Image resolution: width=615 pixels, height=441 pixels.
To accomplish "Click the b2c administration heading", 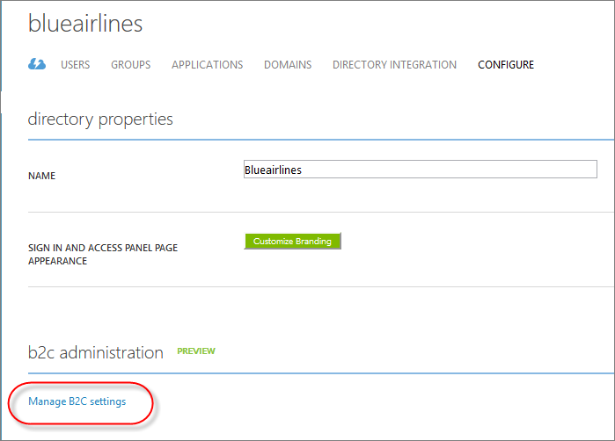I will tap(95, 352).
